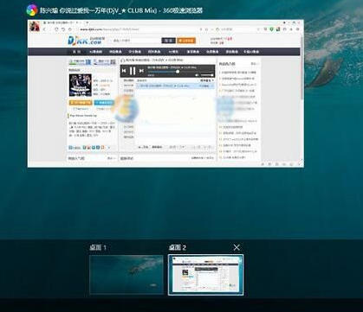
Task: Open a new browser tab with plus
Action: 88,22
